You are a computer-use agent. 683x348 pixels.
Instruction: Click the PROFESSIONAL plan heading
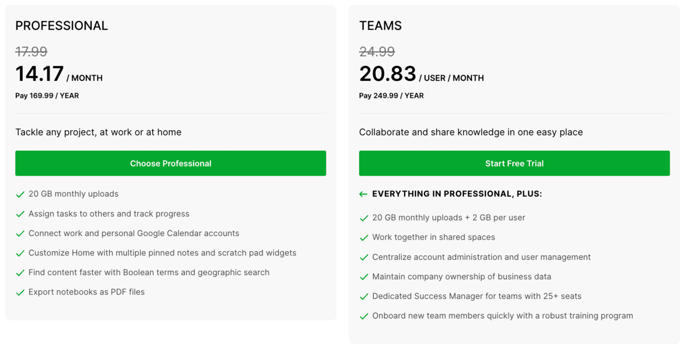61,26
